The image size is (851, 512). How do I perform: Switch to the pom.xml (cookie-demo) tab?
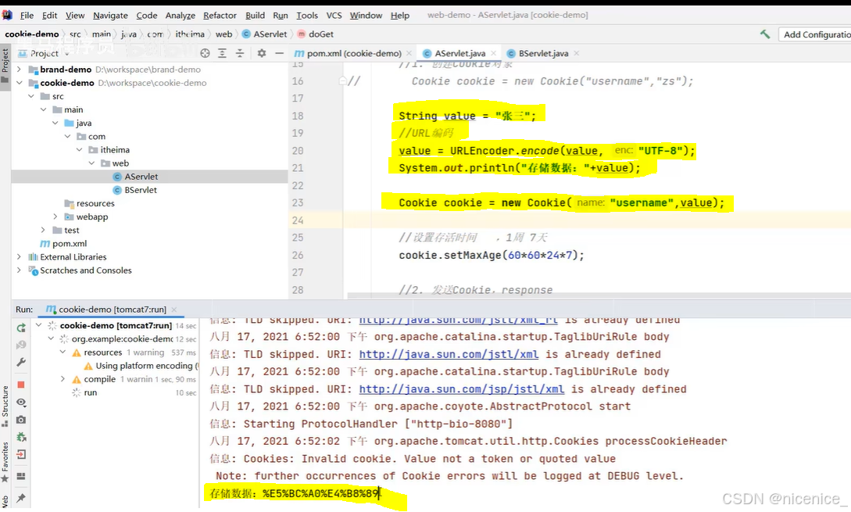(353, 53)
